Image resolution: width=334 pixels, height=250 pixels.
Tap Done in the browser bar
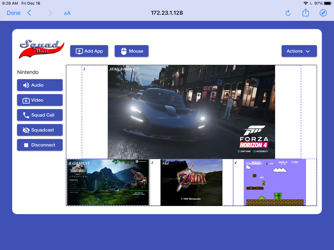pyautogui.click(x=13, y=13)
